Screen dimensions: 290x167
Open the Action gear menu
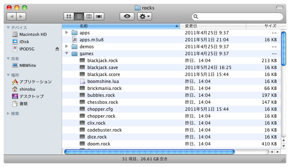(x=144, y=16)
